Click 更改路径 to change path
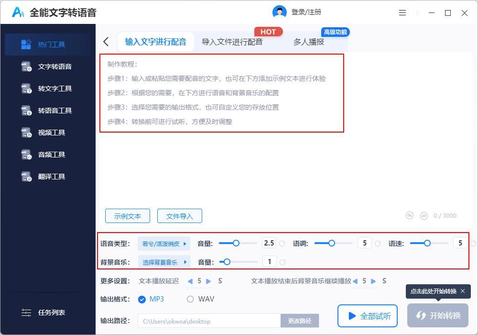The width and height of the screenshot is (478, 335). (x=300, y=321)
